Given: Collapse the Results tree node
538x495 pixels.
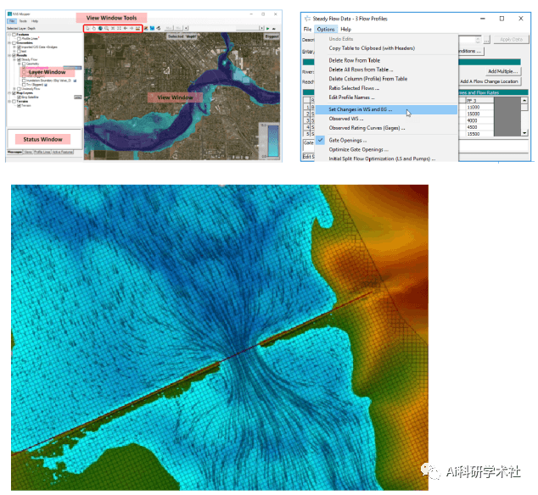Looking at the screenshot, I should 9,56.
